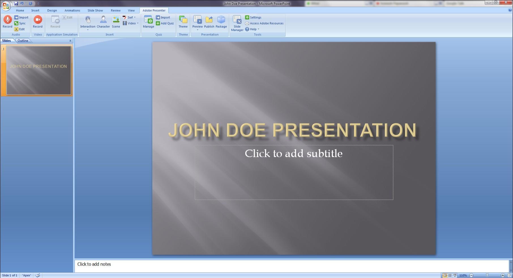The height and width of the screenshot is (278, 513).
Task: Publish the presentation
Action: pyautogui.click(x=209, y=22)
